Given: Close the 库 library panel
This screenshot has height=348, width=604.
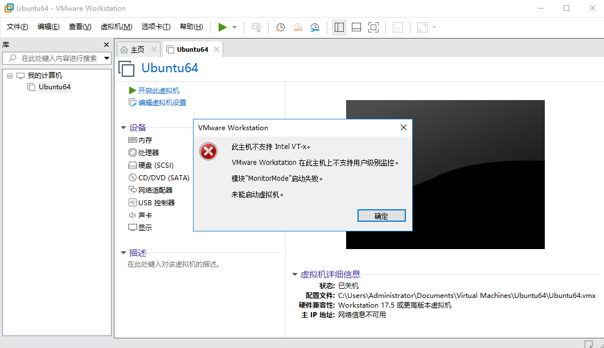Looking at the screenshot, I should 106,45.
